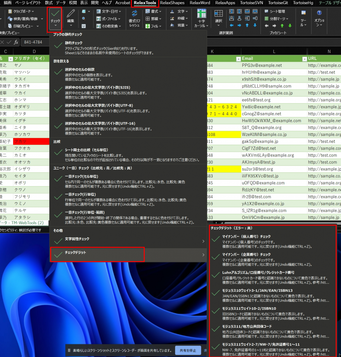Click the green down arrow in ブック/シート
The width and height of the screenshot is (341, 357).
click(290, 26)
